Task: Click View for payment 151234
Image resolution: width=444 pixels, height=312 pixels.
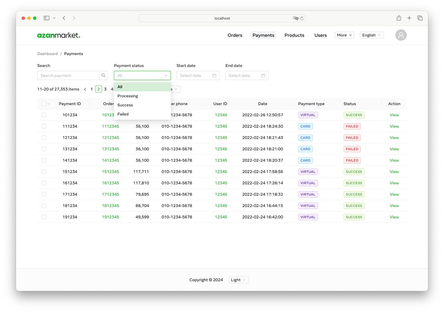Action: pos(394,171)
